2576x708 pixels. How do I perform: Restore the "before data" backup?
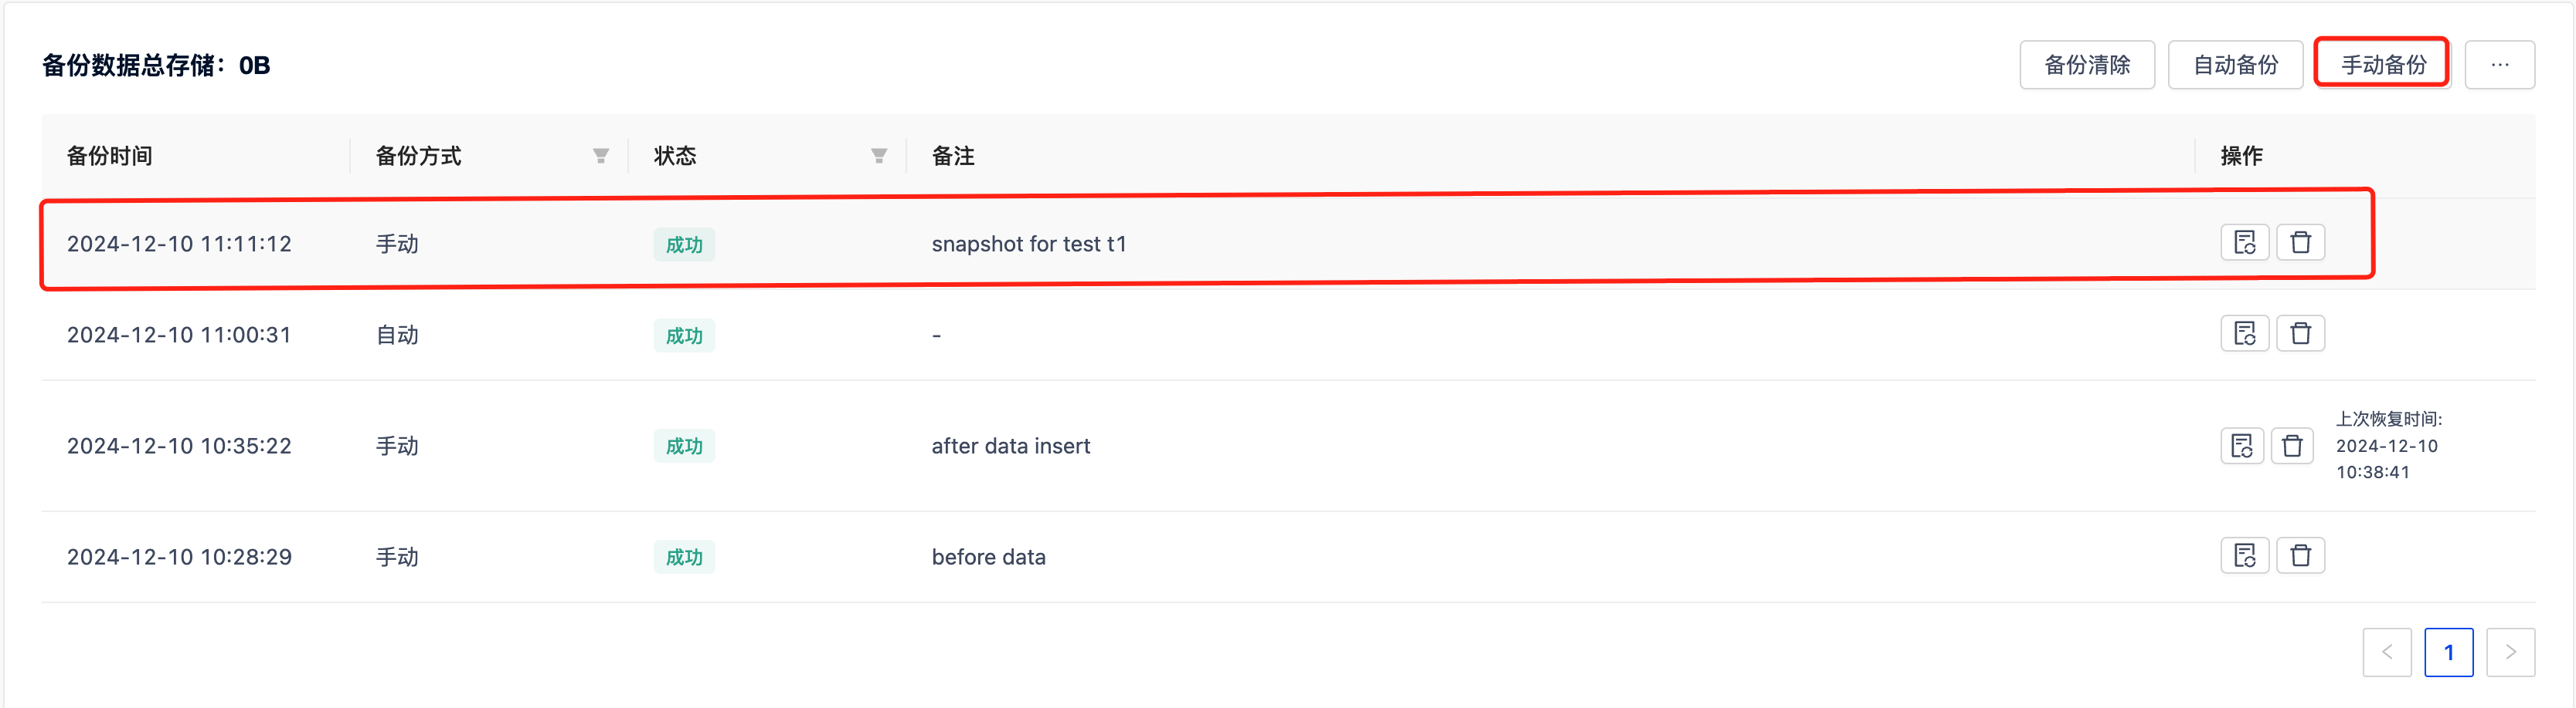click(2246, 556)
